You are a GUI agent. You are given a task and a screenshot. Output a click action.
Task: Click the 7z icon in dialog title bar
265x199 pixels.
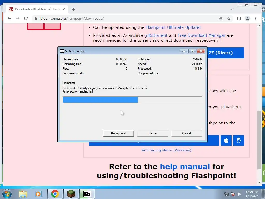point(62,51)
